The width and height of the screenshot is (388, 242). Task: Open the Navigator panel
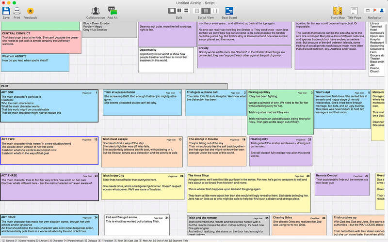[x=374, y=11]
